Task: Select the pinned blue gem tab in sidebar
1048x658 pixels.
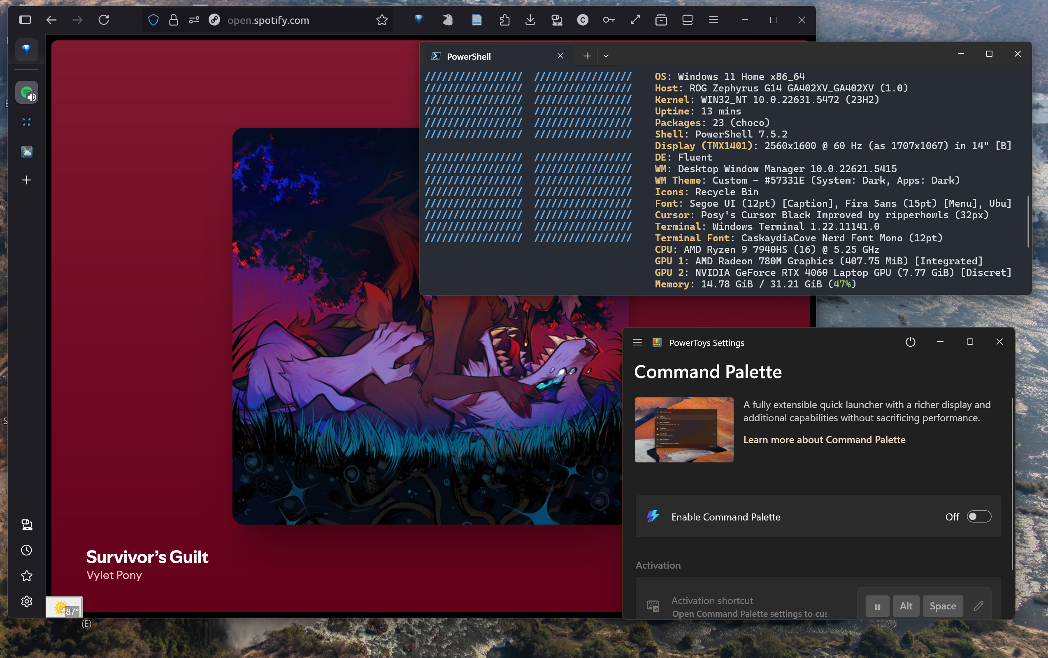Action: (26, 49)
